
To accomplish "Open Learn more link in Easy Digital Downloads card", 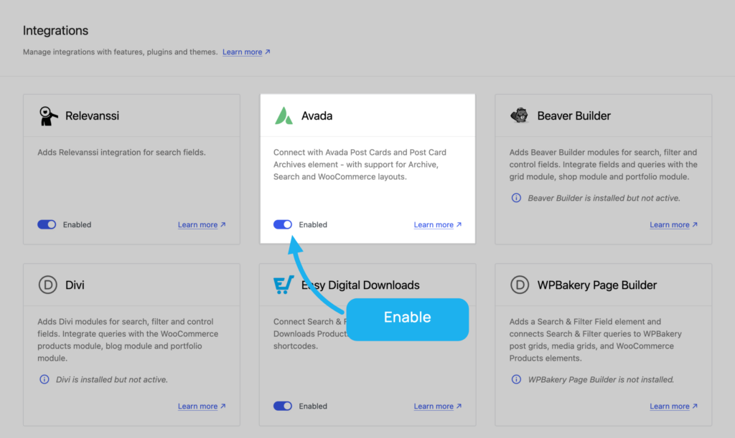I will [438, 406].
